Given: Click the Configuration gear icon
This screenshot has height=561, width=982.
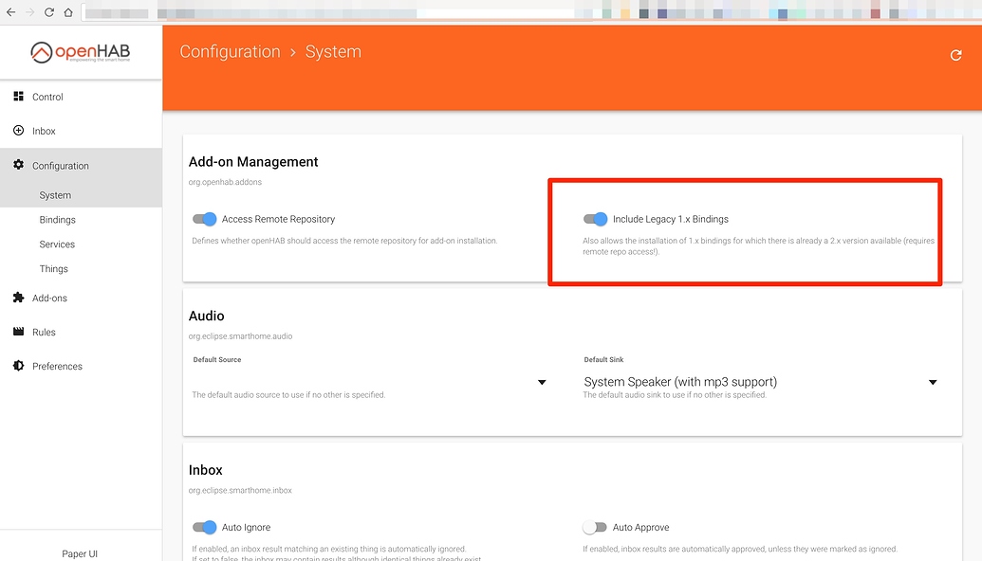Looking at the screenshot, I should (18, 165).
